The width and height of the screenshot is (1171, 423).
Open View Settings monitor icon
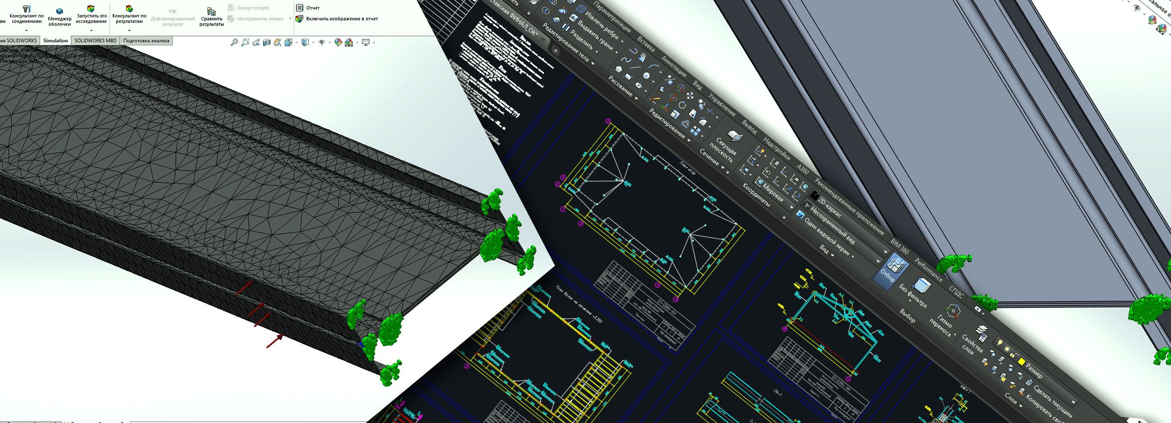coord(366,43)
